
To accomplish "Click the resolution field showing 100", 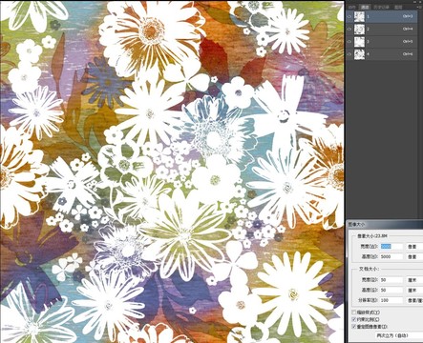I will tap(391, 300).
